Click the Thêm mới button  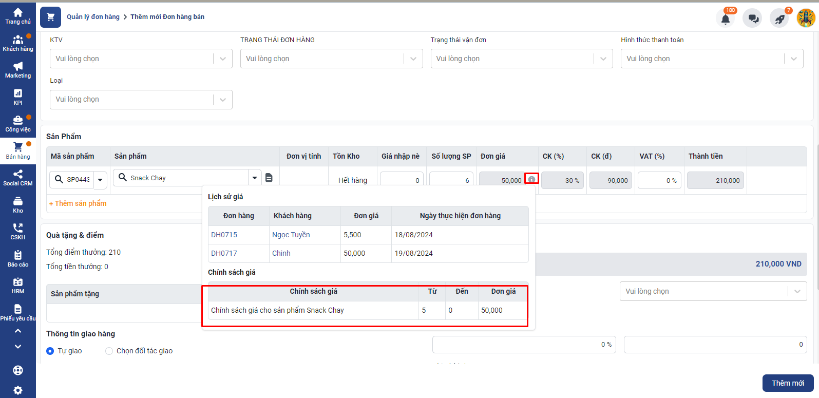point(788,383)
